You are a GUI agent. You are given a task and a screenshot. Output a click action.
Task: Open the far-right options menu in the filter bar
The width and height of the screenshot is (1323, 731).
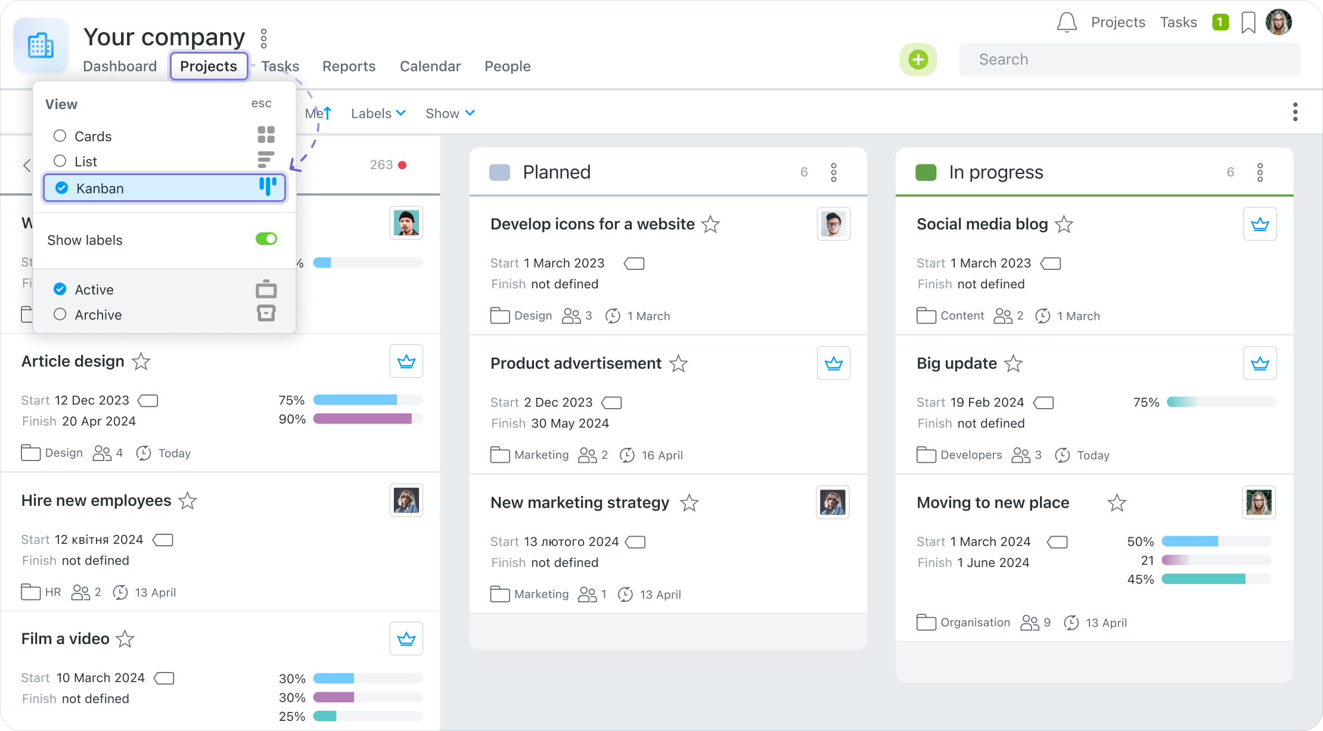(1295, 111)
